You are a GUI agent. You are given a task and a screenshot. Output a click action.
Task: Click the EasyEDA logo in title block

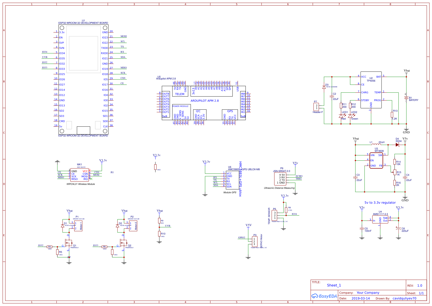(324, 296)
